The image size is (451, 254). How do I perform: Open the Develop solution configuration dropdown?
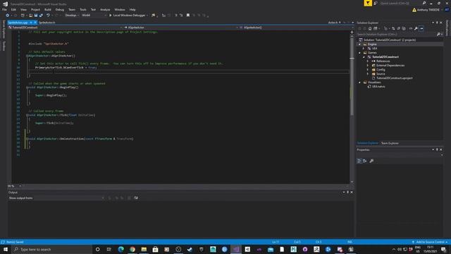tap(72, 16)
